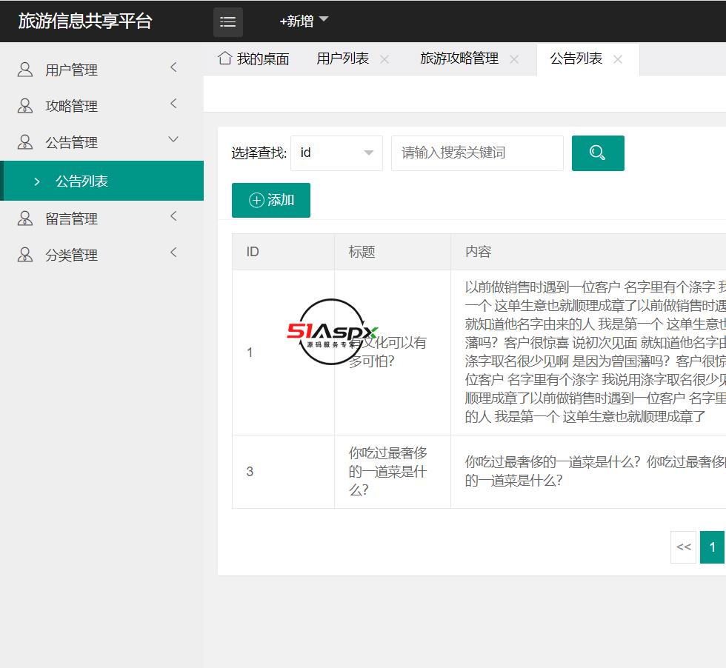Close the 公告列表 tab

click(x=618, y=59)
